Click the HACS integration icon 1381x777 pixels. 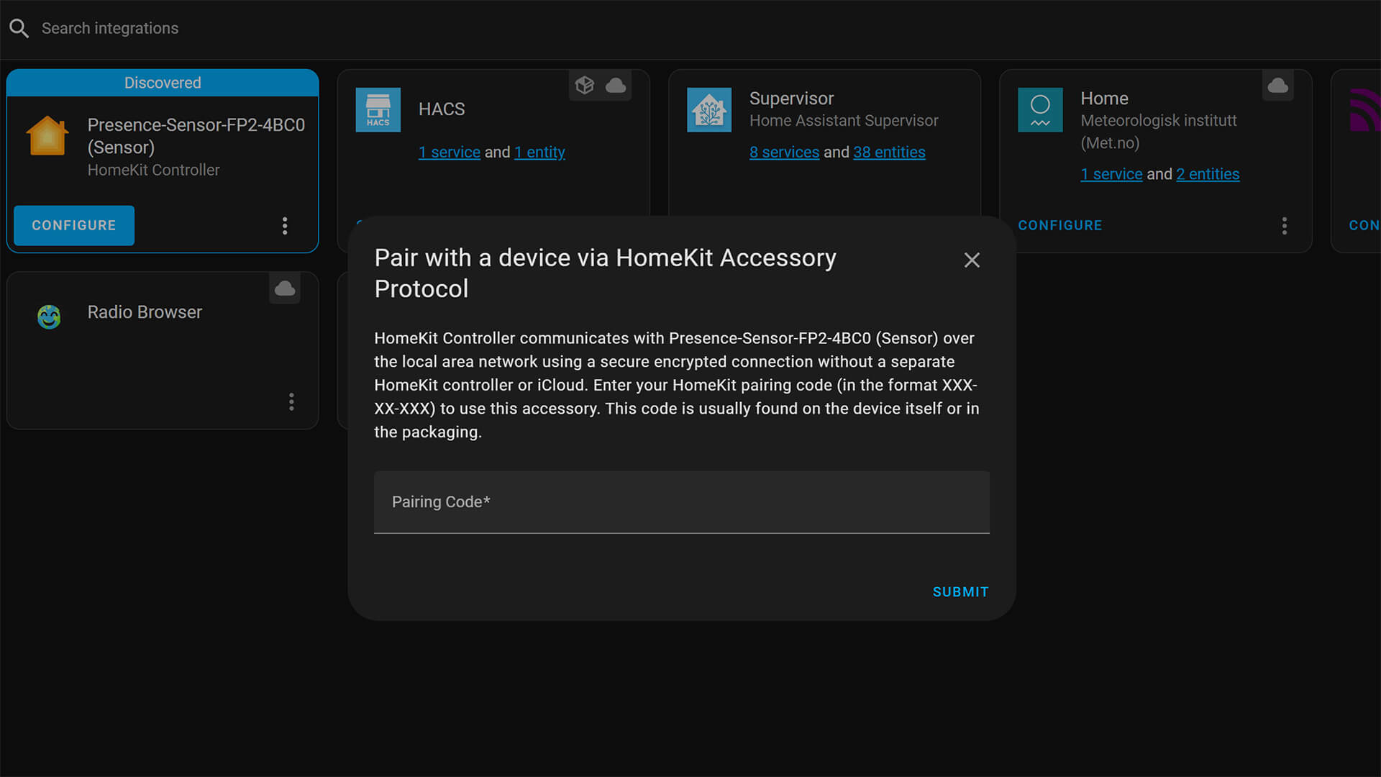[378, 109]
